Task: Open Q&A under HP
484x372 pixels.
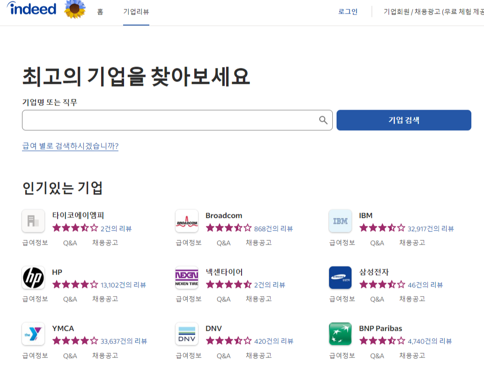Action: tap(70, 299)
